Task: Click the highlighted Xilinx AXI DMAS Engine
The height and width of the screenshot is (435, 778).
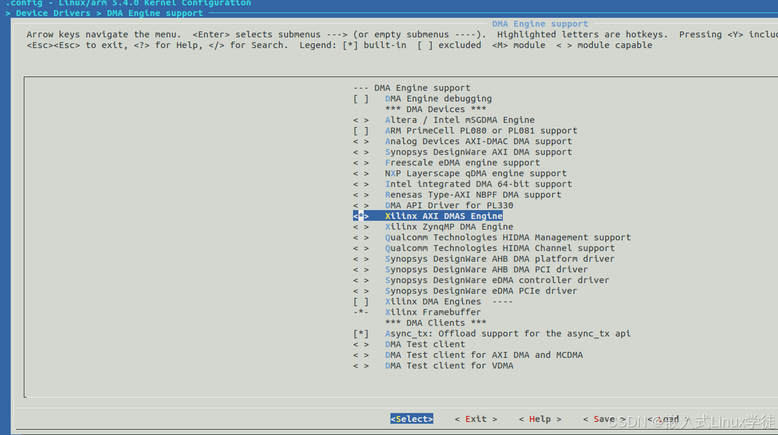Action: (x=443, y=215)
